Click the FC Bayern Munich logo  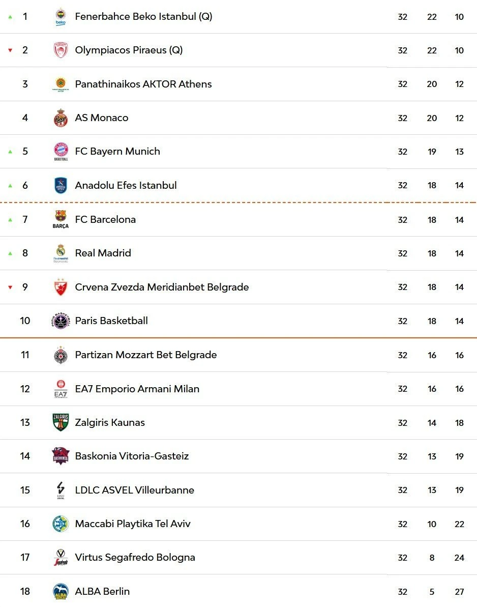pos(61,152)
